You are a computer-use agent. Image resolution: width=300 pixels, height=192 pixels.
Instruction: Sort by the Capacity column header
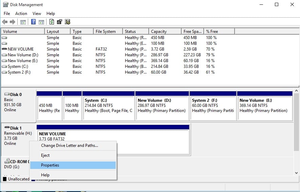tap(165, 31)
